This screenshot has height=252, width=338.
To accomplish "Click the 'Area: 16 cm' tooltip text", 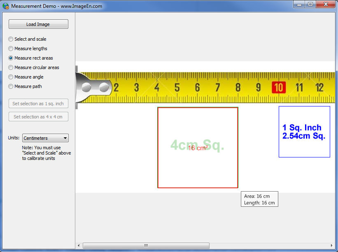I will click(257, 196).
